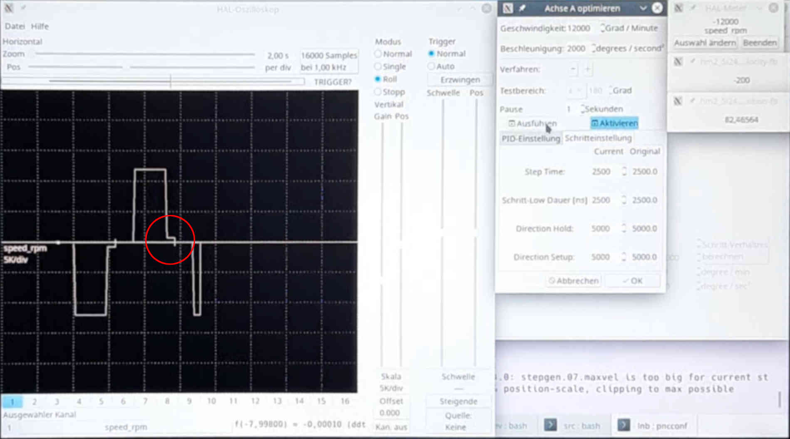Select oscilloscope channel 5

101,401
